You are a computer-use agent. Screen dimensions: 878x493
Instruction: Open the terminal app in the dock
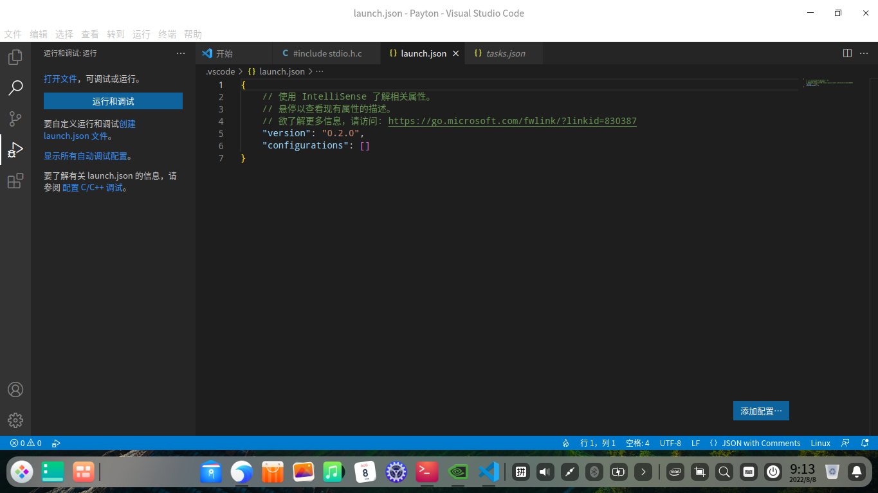point(427,472)
